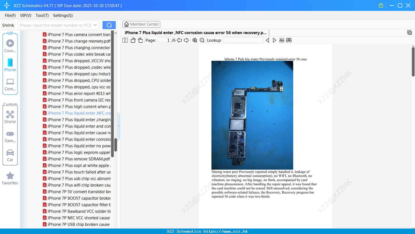Open iPhone 7P USB chip broken file
This screenshot has height=234, width=415.
pos(77,224)
